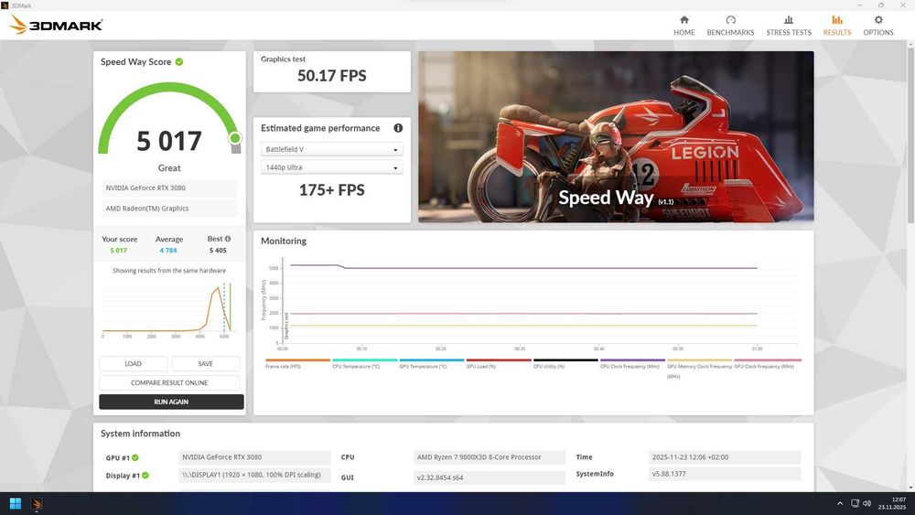This screenshot has width=915, height=515.
Task: Click the DISPLAY1 1920 × 1080 field
Action: tap(254, 475)
